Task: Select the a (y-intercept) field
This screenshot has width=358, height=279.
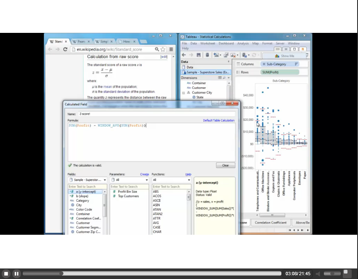Action: pos(85,192)
